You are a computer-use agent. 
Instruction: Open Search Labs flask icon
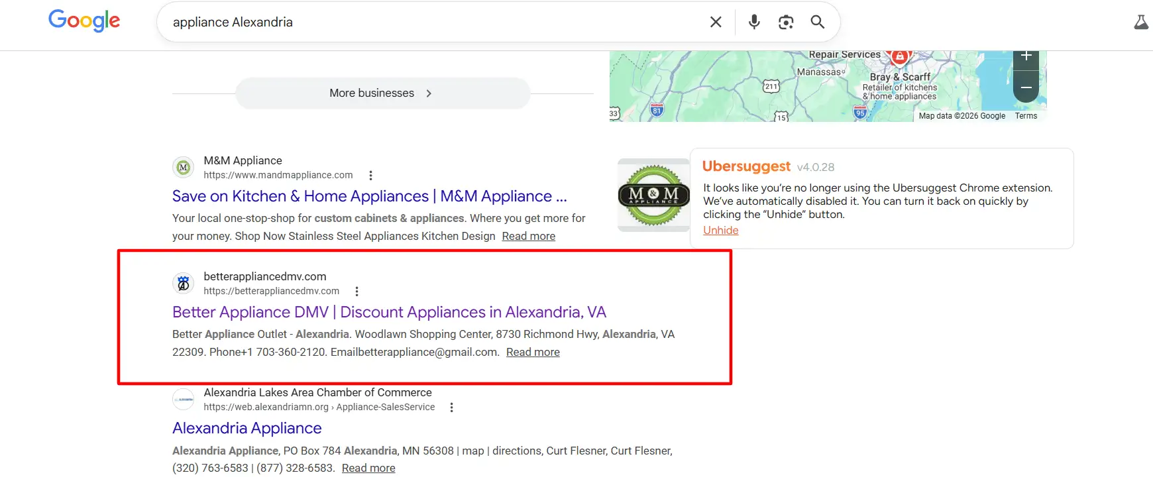[x=1140, y=23]
